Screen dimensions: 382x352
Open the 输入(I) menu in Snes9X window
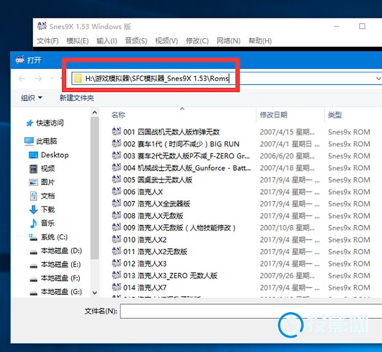107,41
